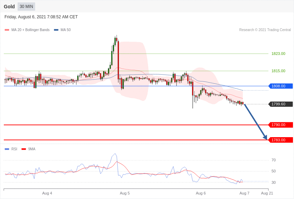This screenshot has height=199, width=294.
Task: Click the Aug 5 date axis label
Action: tap(125, 193)
